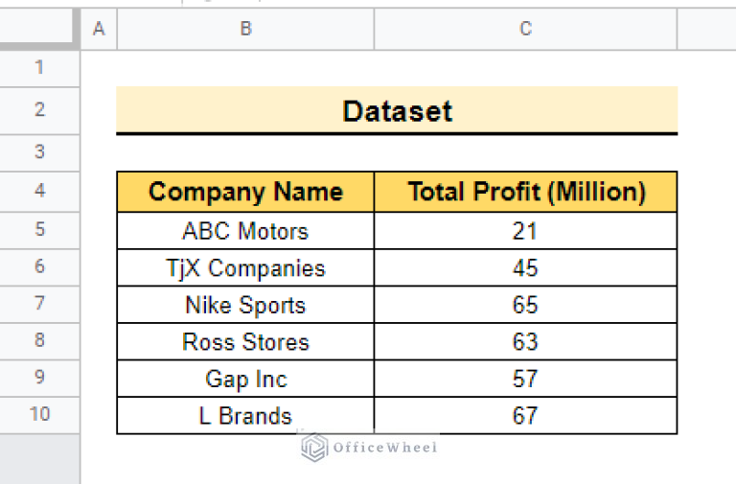736x484 pixels.
Task: Click the select-all corner box
Action: tap(39, 29)
